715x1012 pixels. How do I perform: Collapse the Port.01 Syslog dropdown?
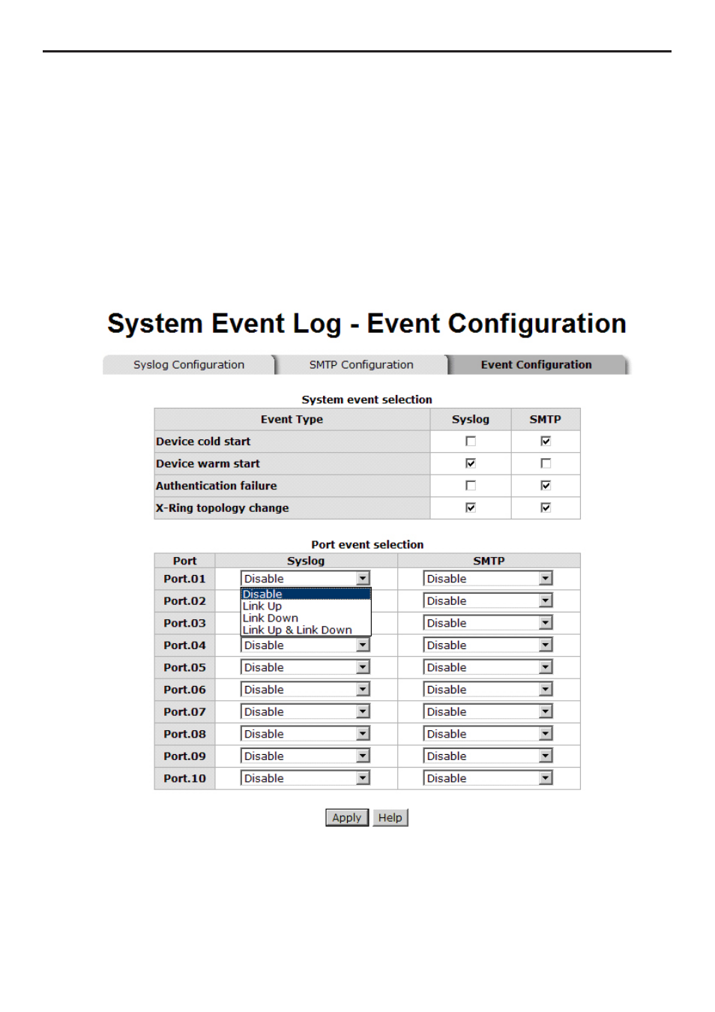click(x=306, y=579)
